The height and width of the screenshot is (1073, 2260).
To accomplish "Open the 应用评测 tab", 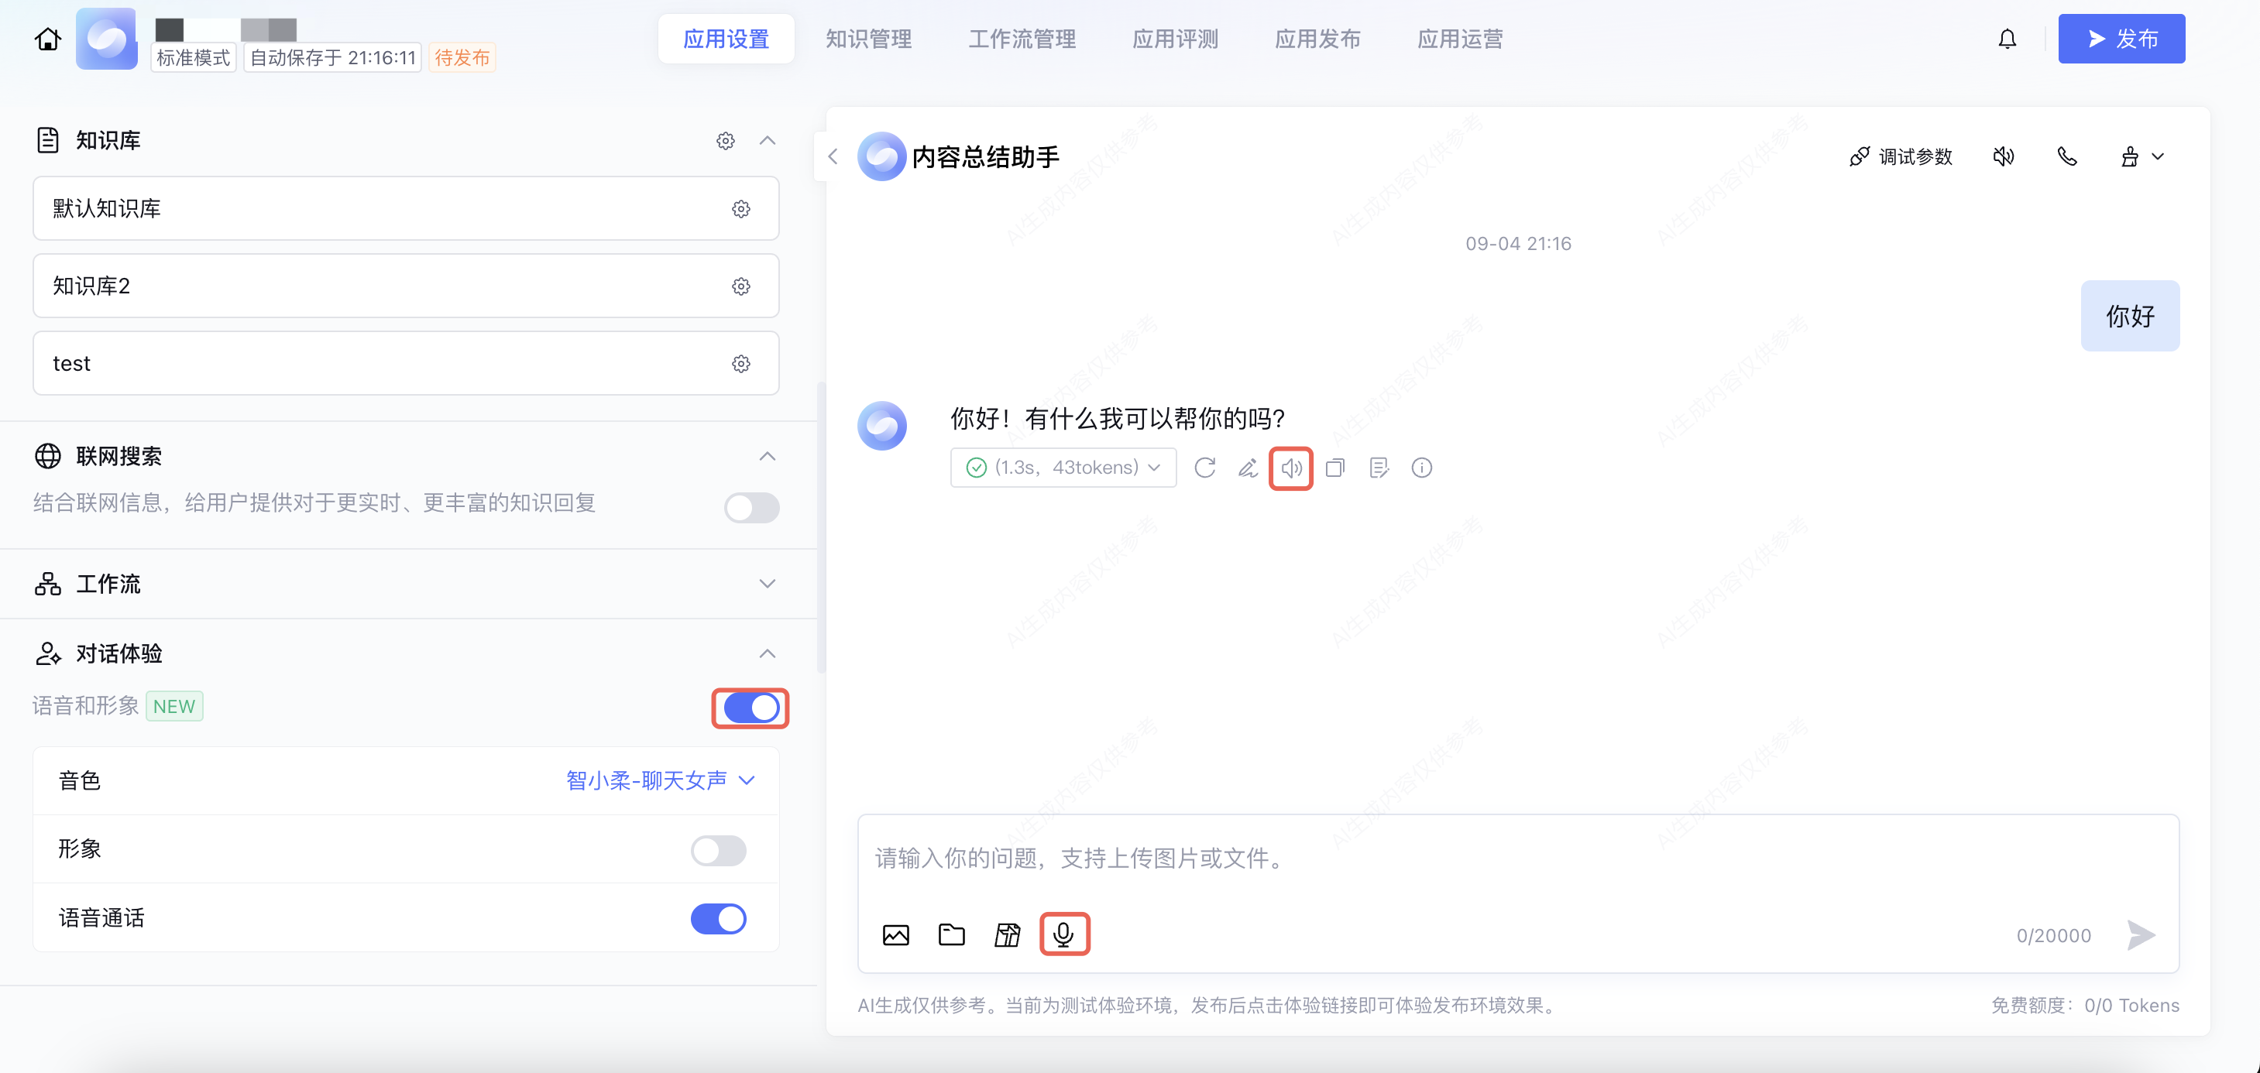I will [1175, 39].
